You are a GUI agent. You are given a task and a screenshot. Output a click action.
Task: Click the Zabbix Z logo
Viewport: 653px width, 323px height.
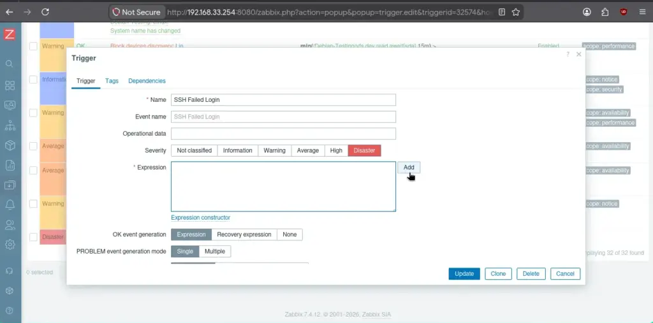coord(10,34)
